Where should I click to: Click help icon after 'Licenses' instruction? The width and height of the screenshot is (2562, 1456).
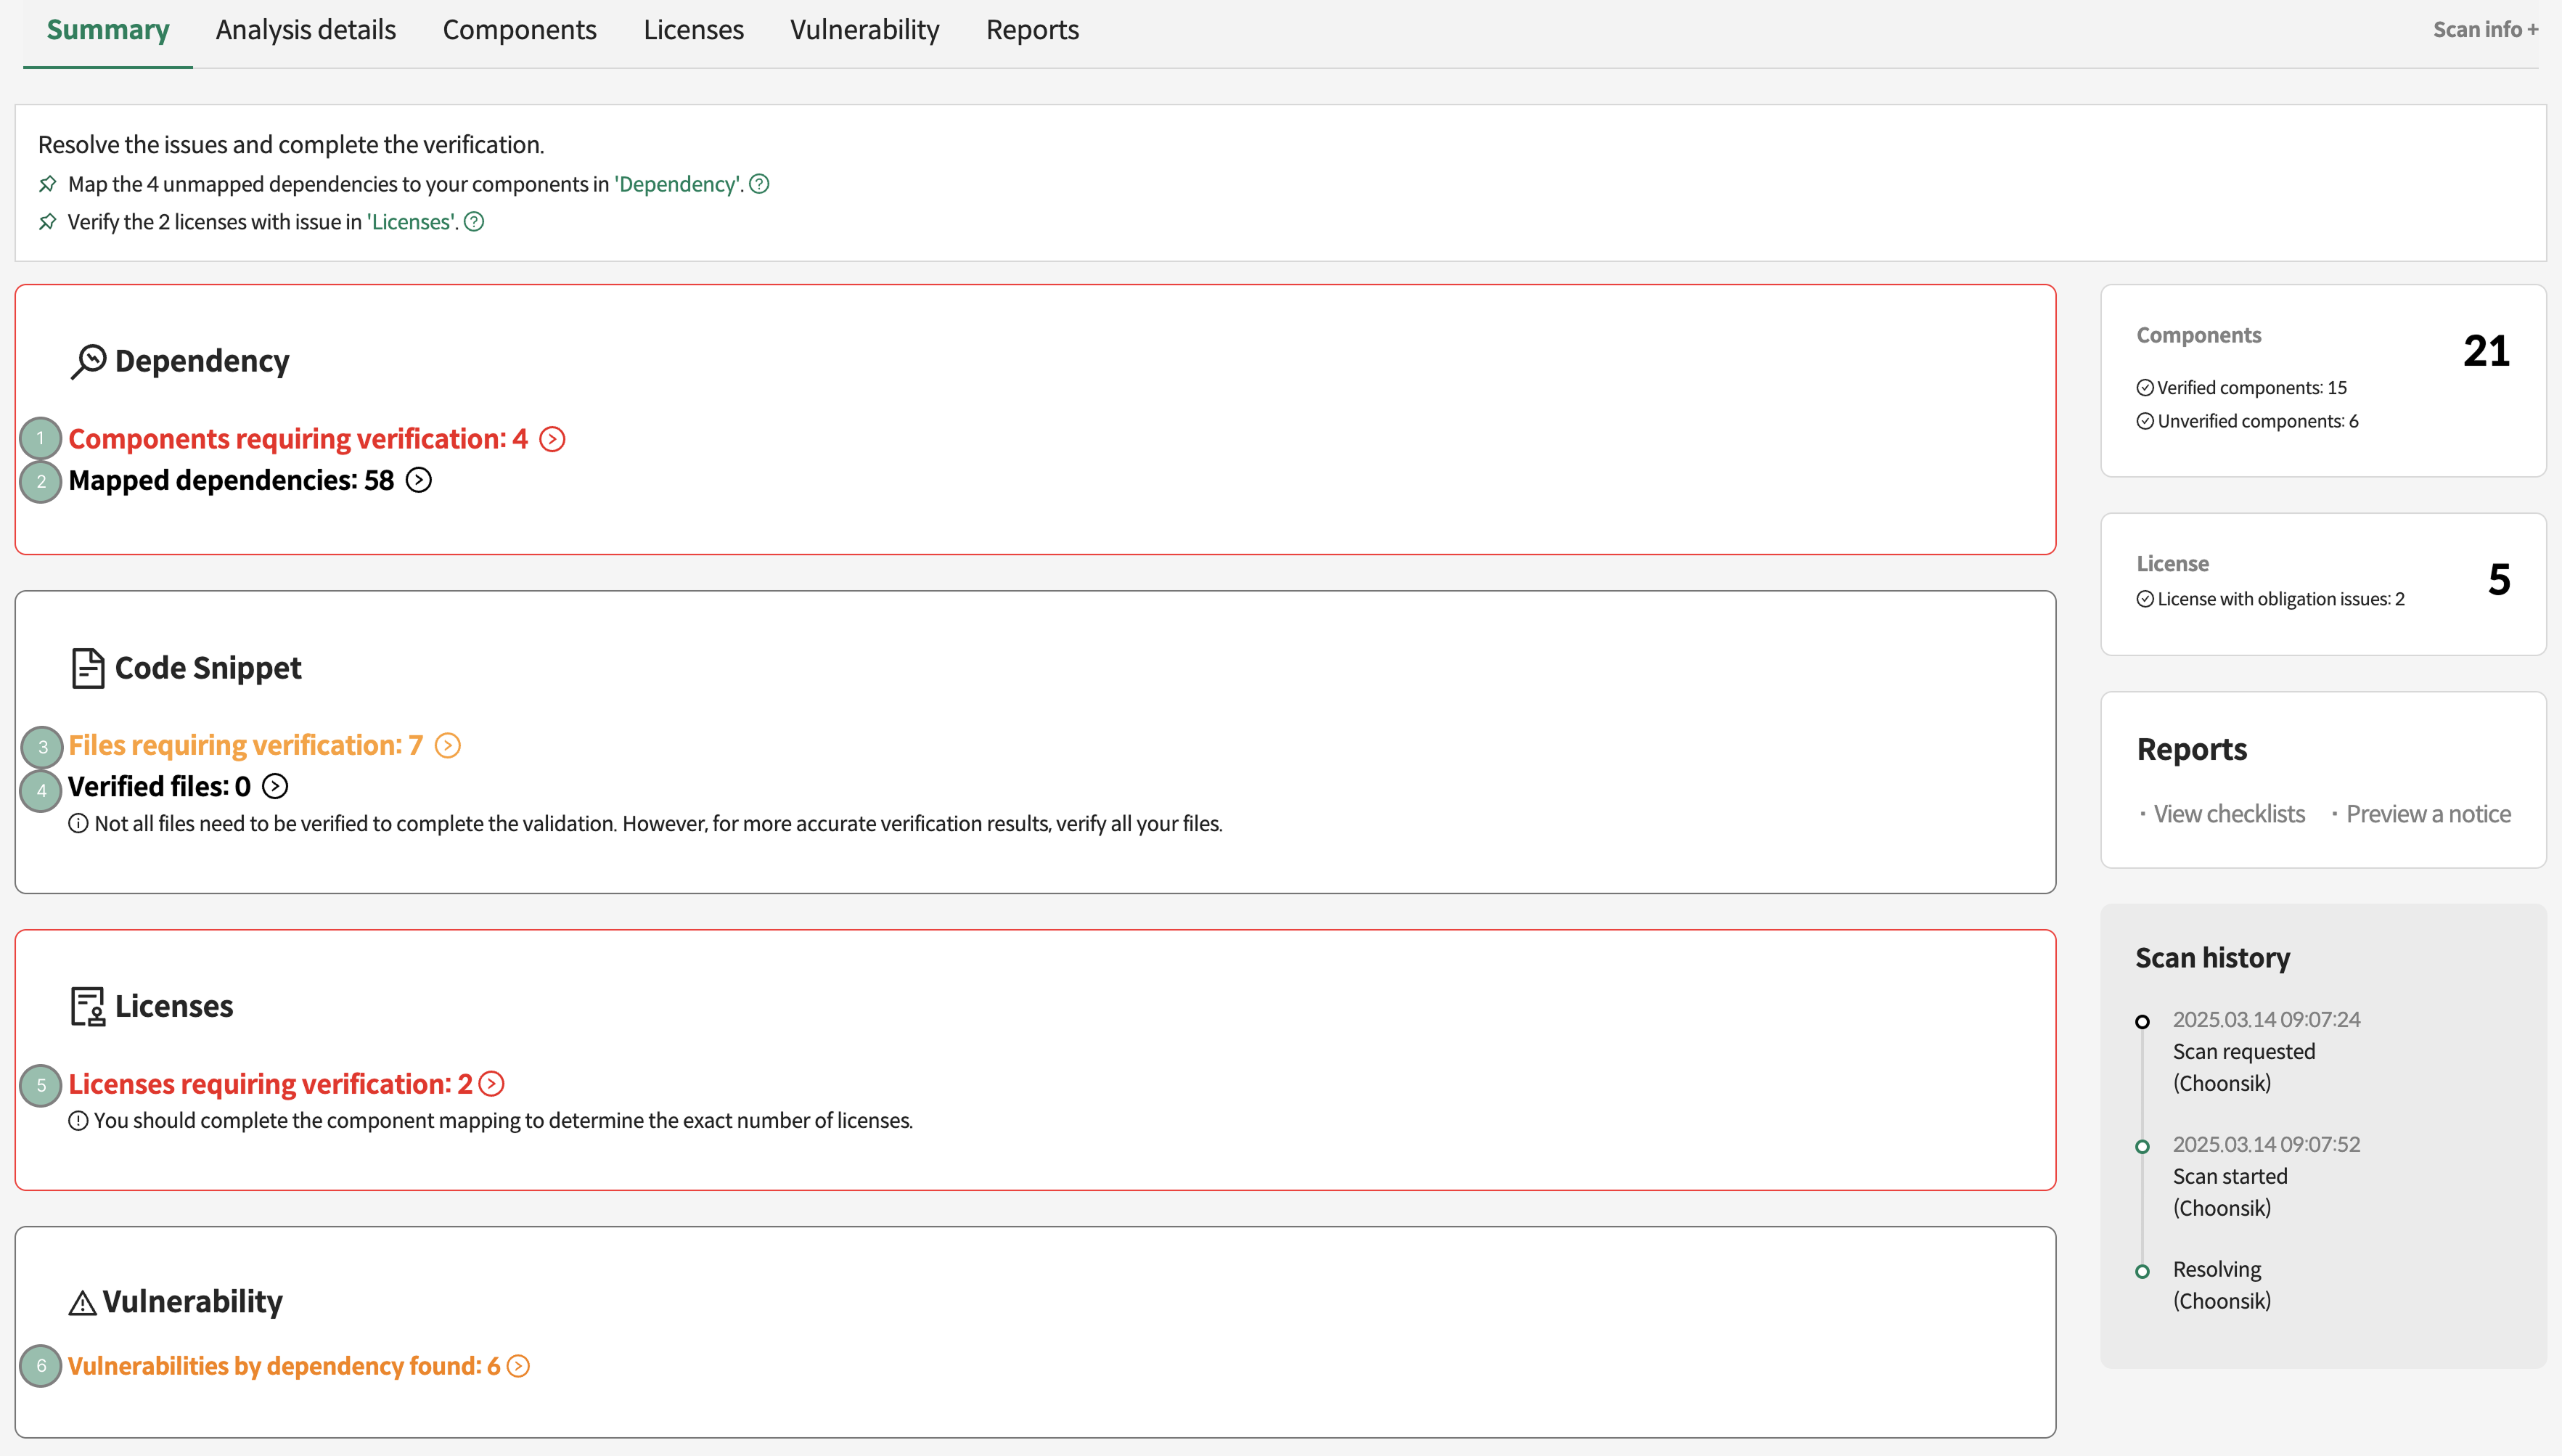[x=475, y=222]
